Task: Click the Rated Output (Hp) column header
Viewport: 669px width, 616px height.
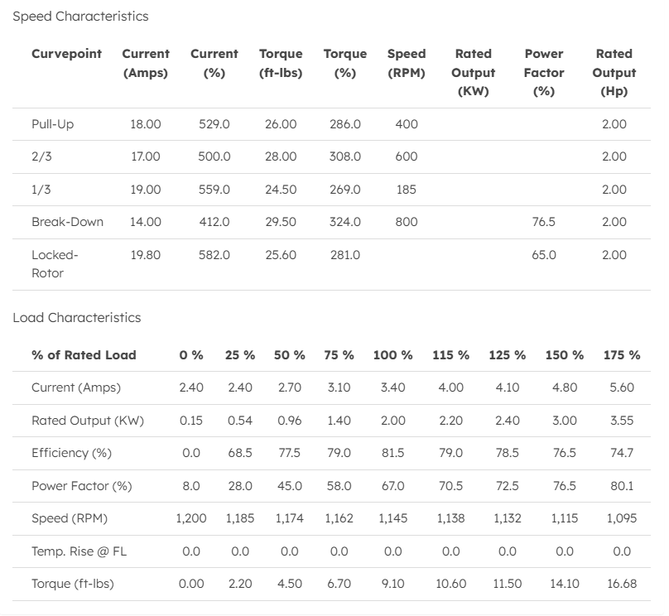Action: coord(614,72)
